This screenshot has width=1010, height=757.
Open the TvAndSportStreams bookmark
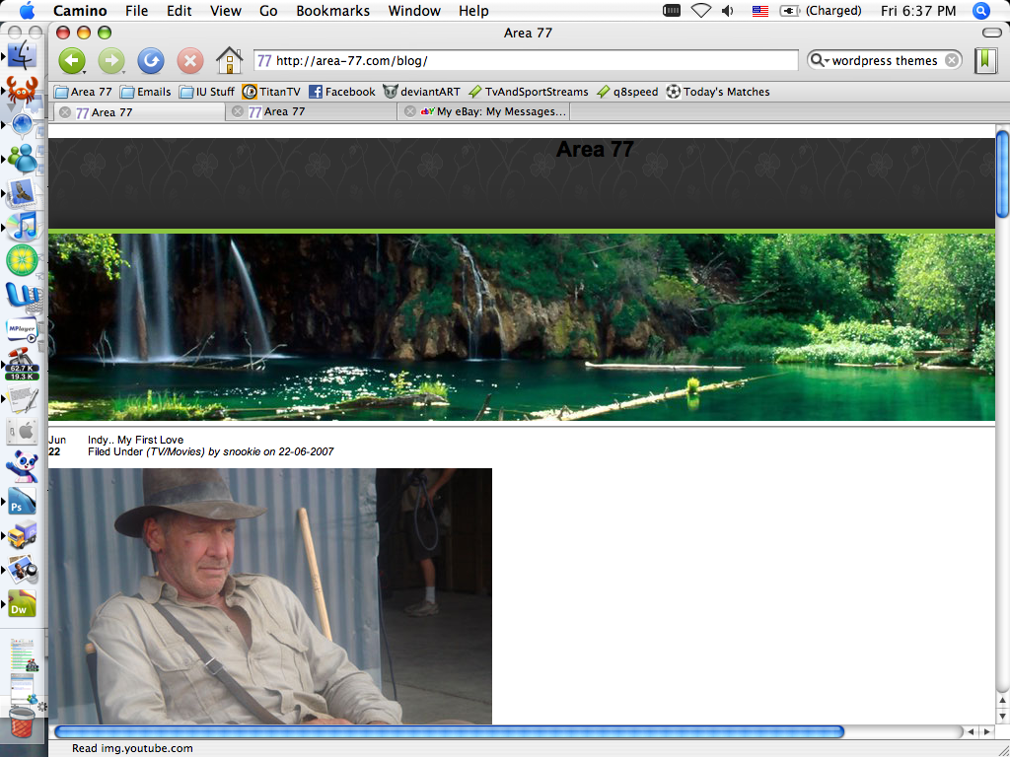(529, 92)
